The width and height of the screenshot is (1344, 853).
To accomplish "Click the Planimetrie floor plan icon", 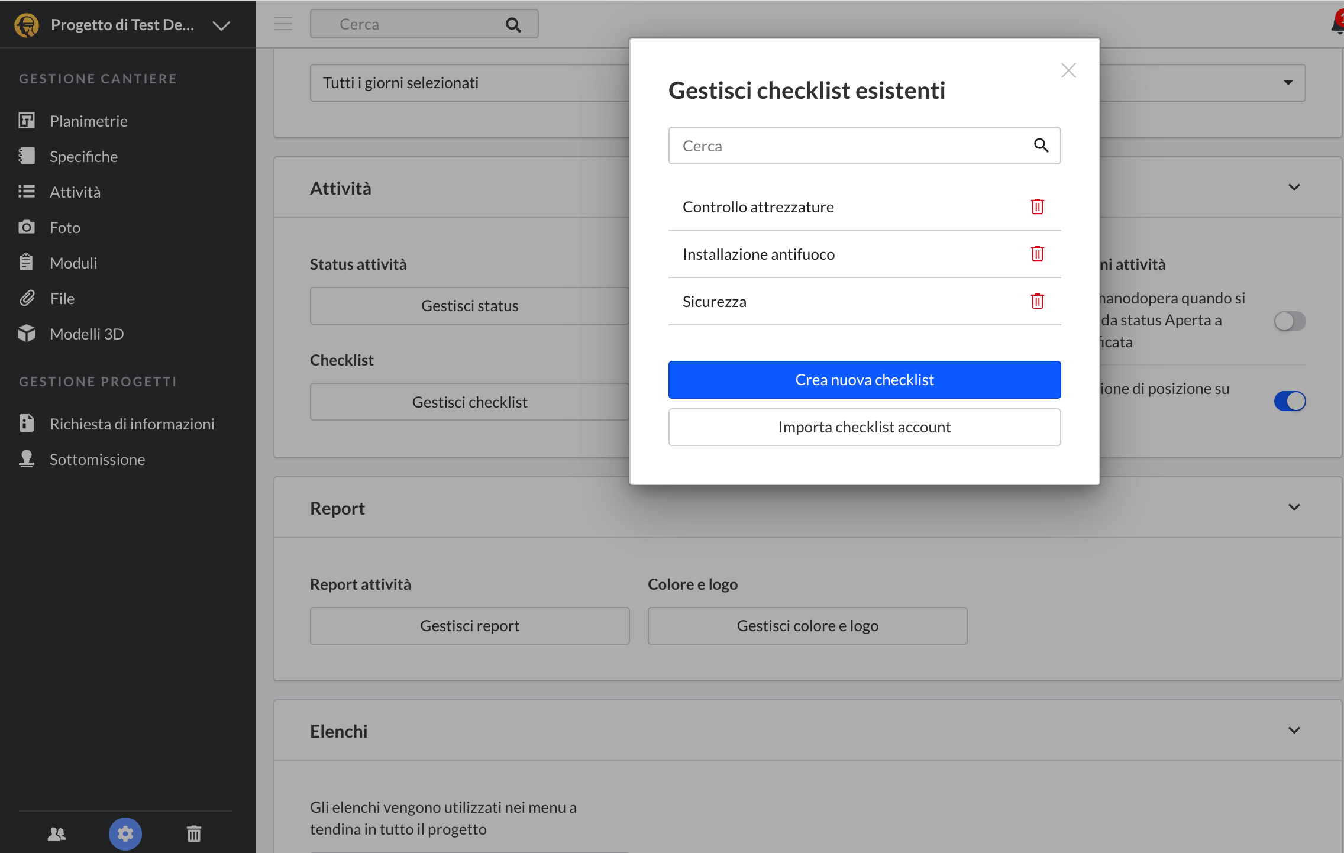I will point(27,121).
